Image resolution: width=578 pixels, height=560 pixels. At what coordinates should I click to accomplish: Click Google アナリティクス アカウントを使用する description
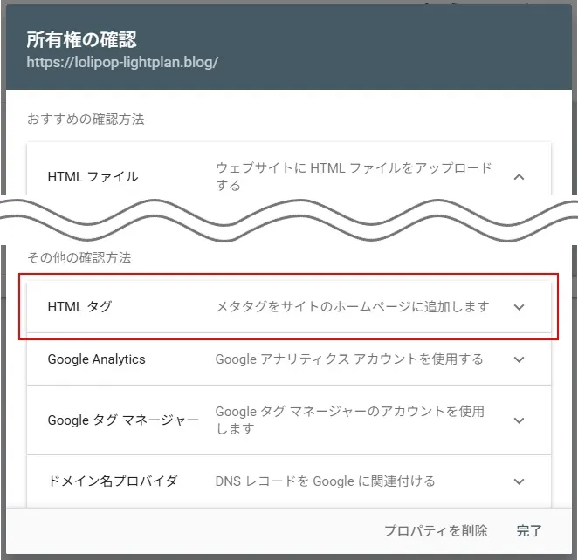coord(349,359)
